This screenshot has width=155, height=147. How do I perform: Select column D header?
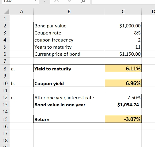tap(148, 11)
